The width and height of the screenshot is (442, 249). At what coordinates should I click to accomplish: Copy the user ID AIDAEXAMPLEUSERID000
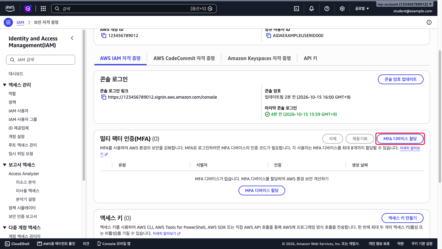[x=269, y=36]
